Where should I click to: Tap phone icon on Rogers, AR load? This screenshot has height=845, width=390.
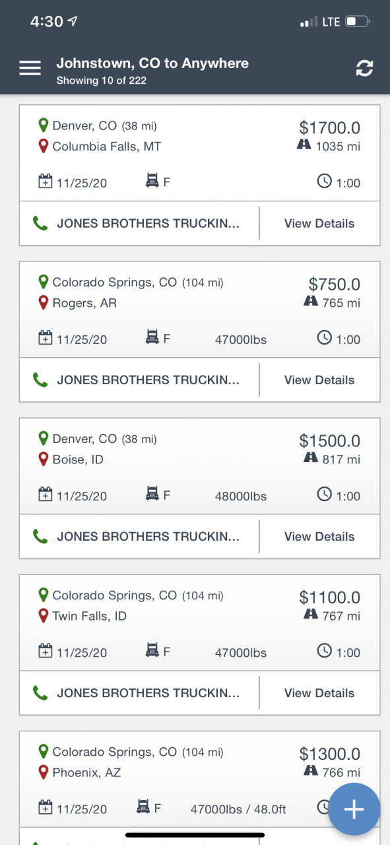point(40,380)
